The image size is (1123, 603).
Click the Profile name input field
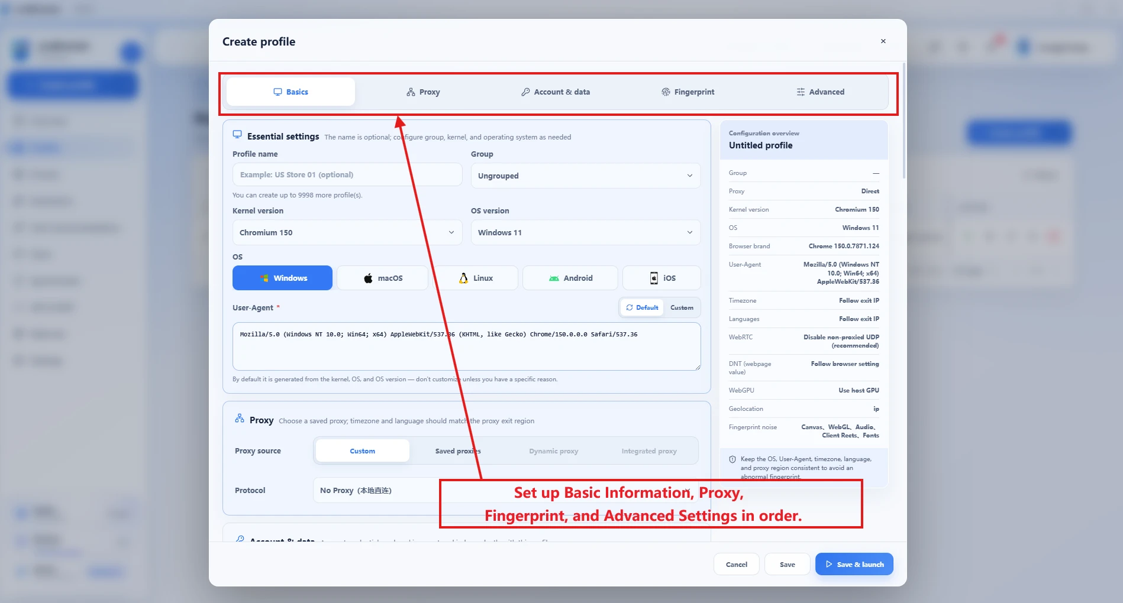[x=347, y=174]
